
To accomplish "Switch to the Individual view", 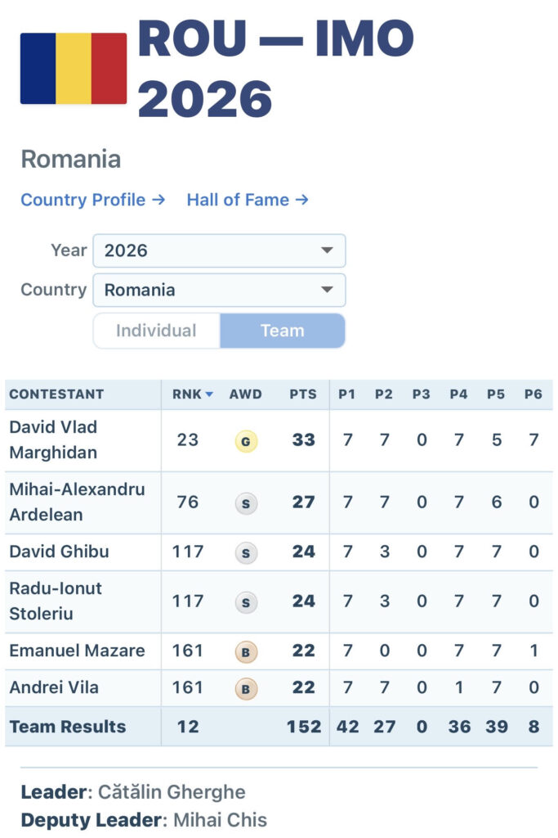I will [156, 331].
